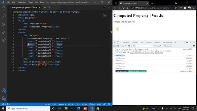
Task: Reload the Chrome page
Action: (x=123, y=8)
